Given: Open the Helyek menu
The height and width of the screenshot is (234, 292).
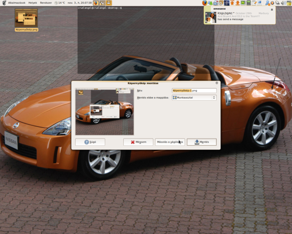Looking at the screenshot, I should coord(33,3).
